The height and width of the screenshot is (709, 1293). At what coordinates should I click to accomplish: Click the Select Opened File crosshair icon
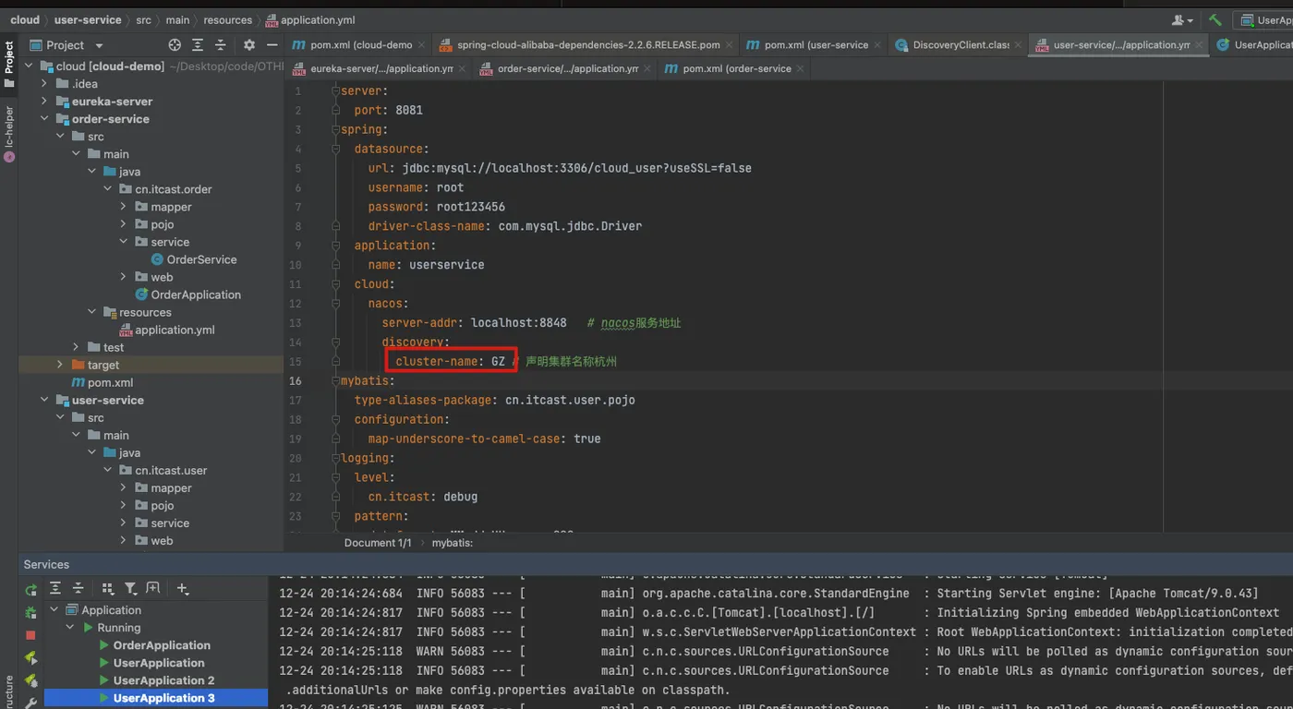(175, 45)
